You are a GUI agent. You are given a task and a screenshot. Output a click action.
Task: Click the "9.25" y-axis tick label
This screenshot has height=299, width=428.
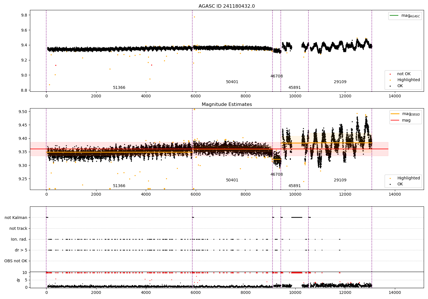pyautogui.click(x=23, y=179)
